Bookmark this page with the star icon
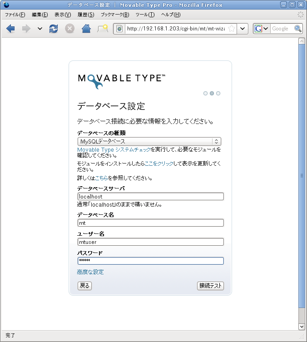The image size is (307, 342). click(x=232, y=29)
